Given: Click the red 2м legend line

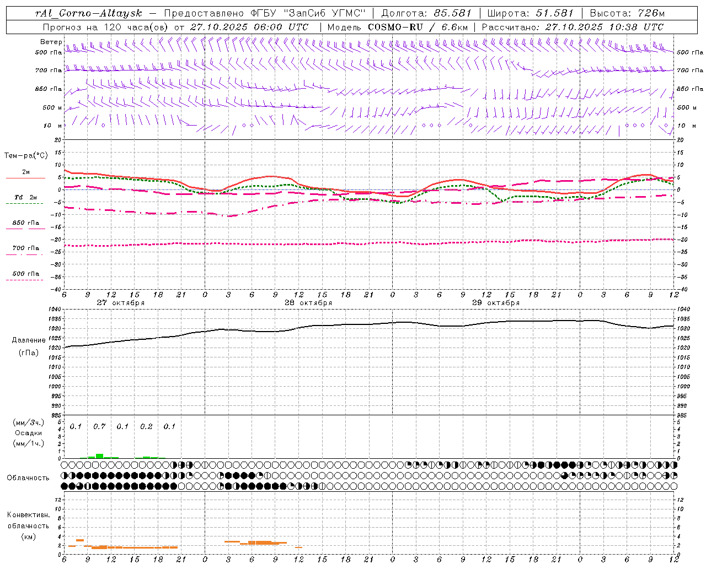Looking at the screenshot, I should [25, 178].
